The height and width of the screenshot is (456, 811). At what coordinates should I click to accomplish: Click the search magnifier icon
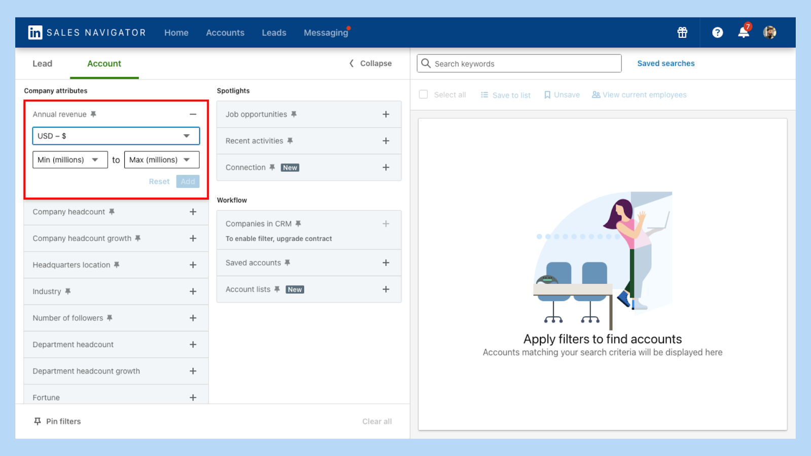point(426,63)
